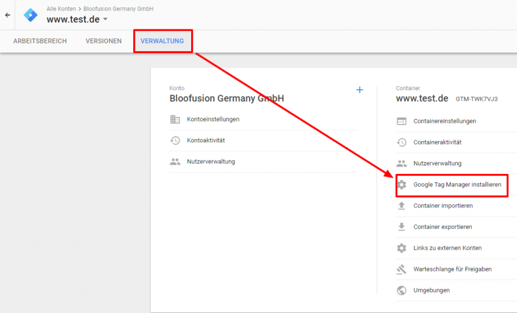Click gear icon for Links zu externen Konten

point(402,248)
